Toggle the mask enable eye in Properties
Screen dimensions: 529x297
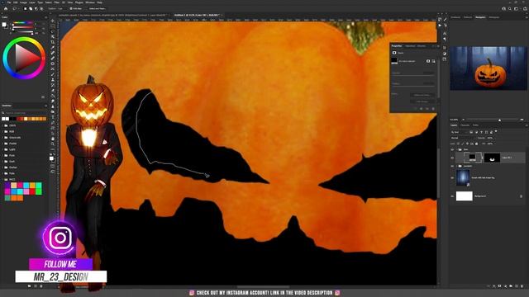[427, 109]
